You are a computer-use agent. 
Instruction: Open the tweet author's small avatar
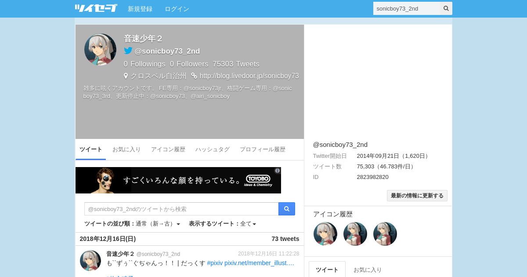(90, 261)
